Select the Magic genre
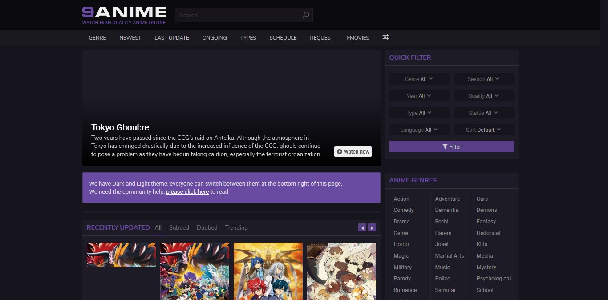608x300 pixels. tap(401, 256)
